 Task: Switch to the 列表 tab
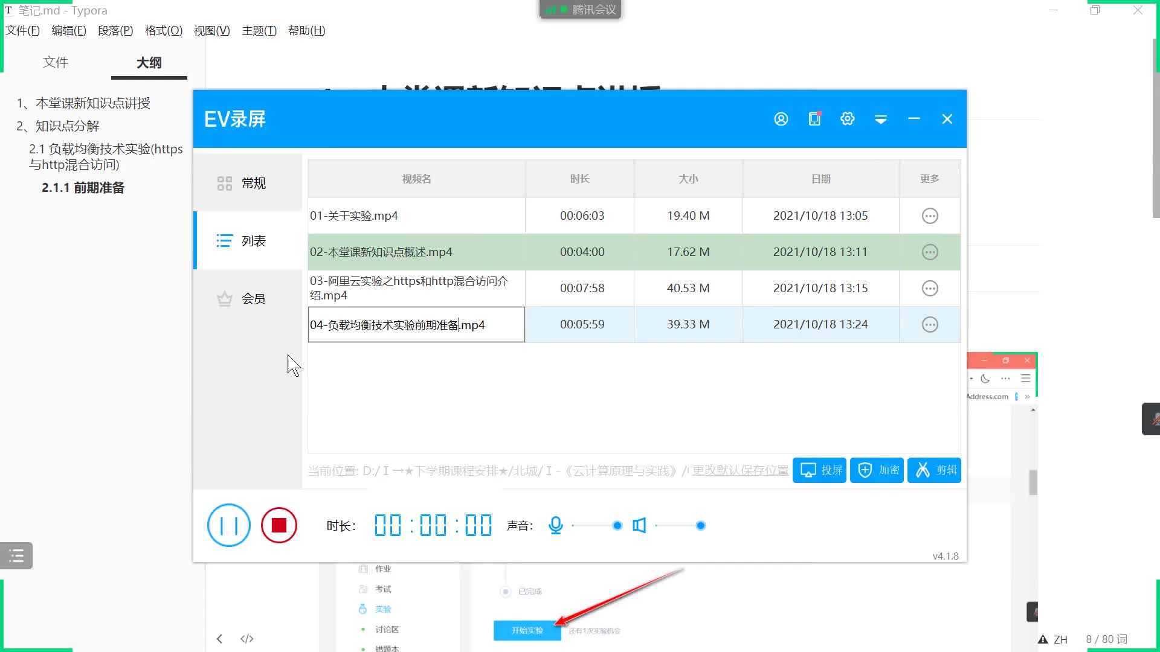[x=248, y=241]
